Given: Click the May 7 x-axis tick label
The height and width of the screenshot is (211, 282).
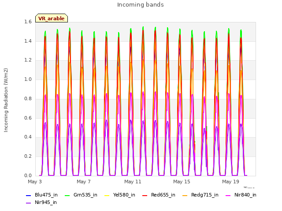Looking at the screenshot, I should tap(84, 182).
